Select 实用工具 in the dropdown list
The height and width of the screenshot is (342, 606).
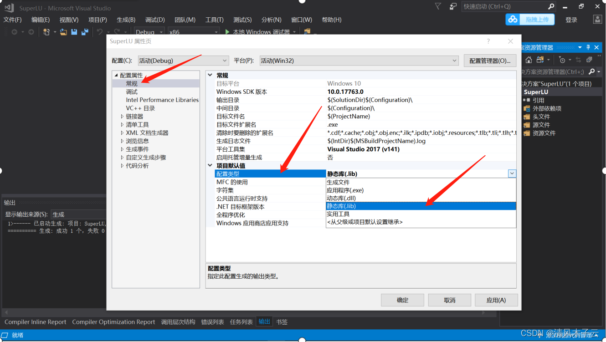click(x=421, y=214)
